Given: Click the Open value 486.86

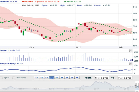Looking at the screenshot, I should [54, 5].
